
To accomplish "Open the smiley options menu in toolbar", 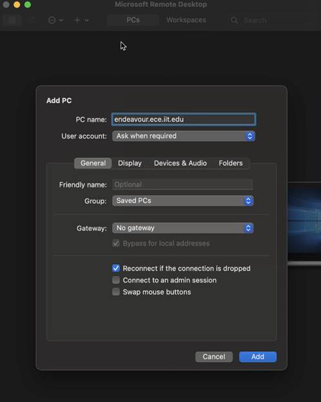I will 55,20.
